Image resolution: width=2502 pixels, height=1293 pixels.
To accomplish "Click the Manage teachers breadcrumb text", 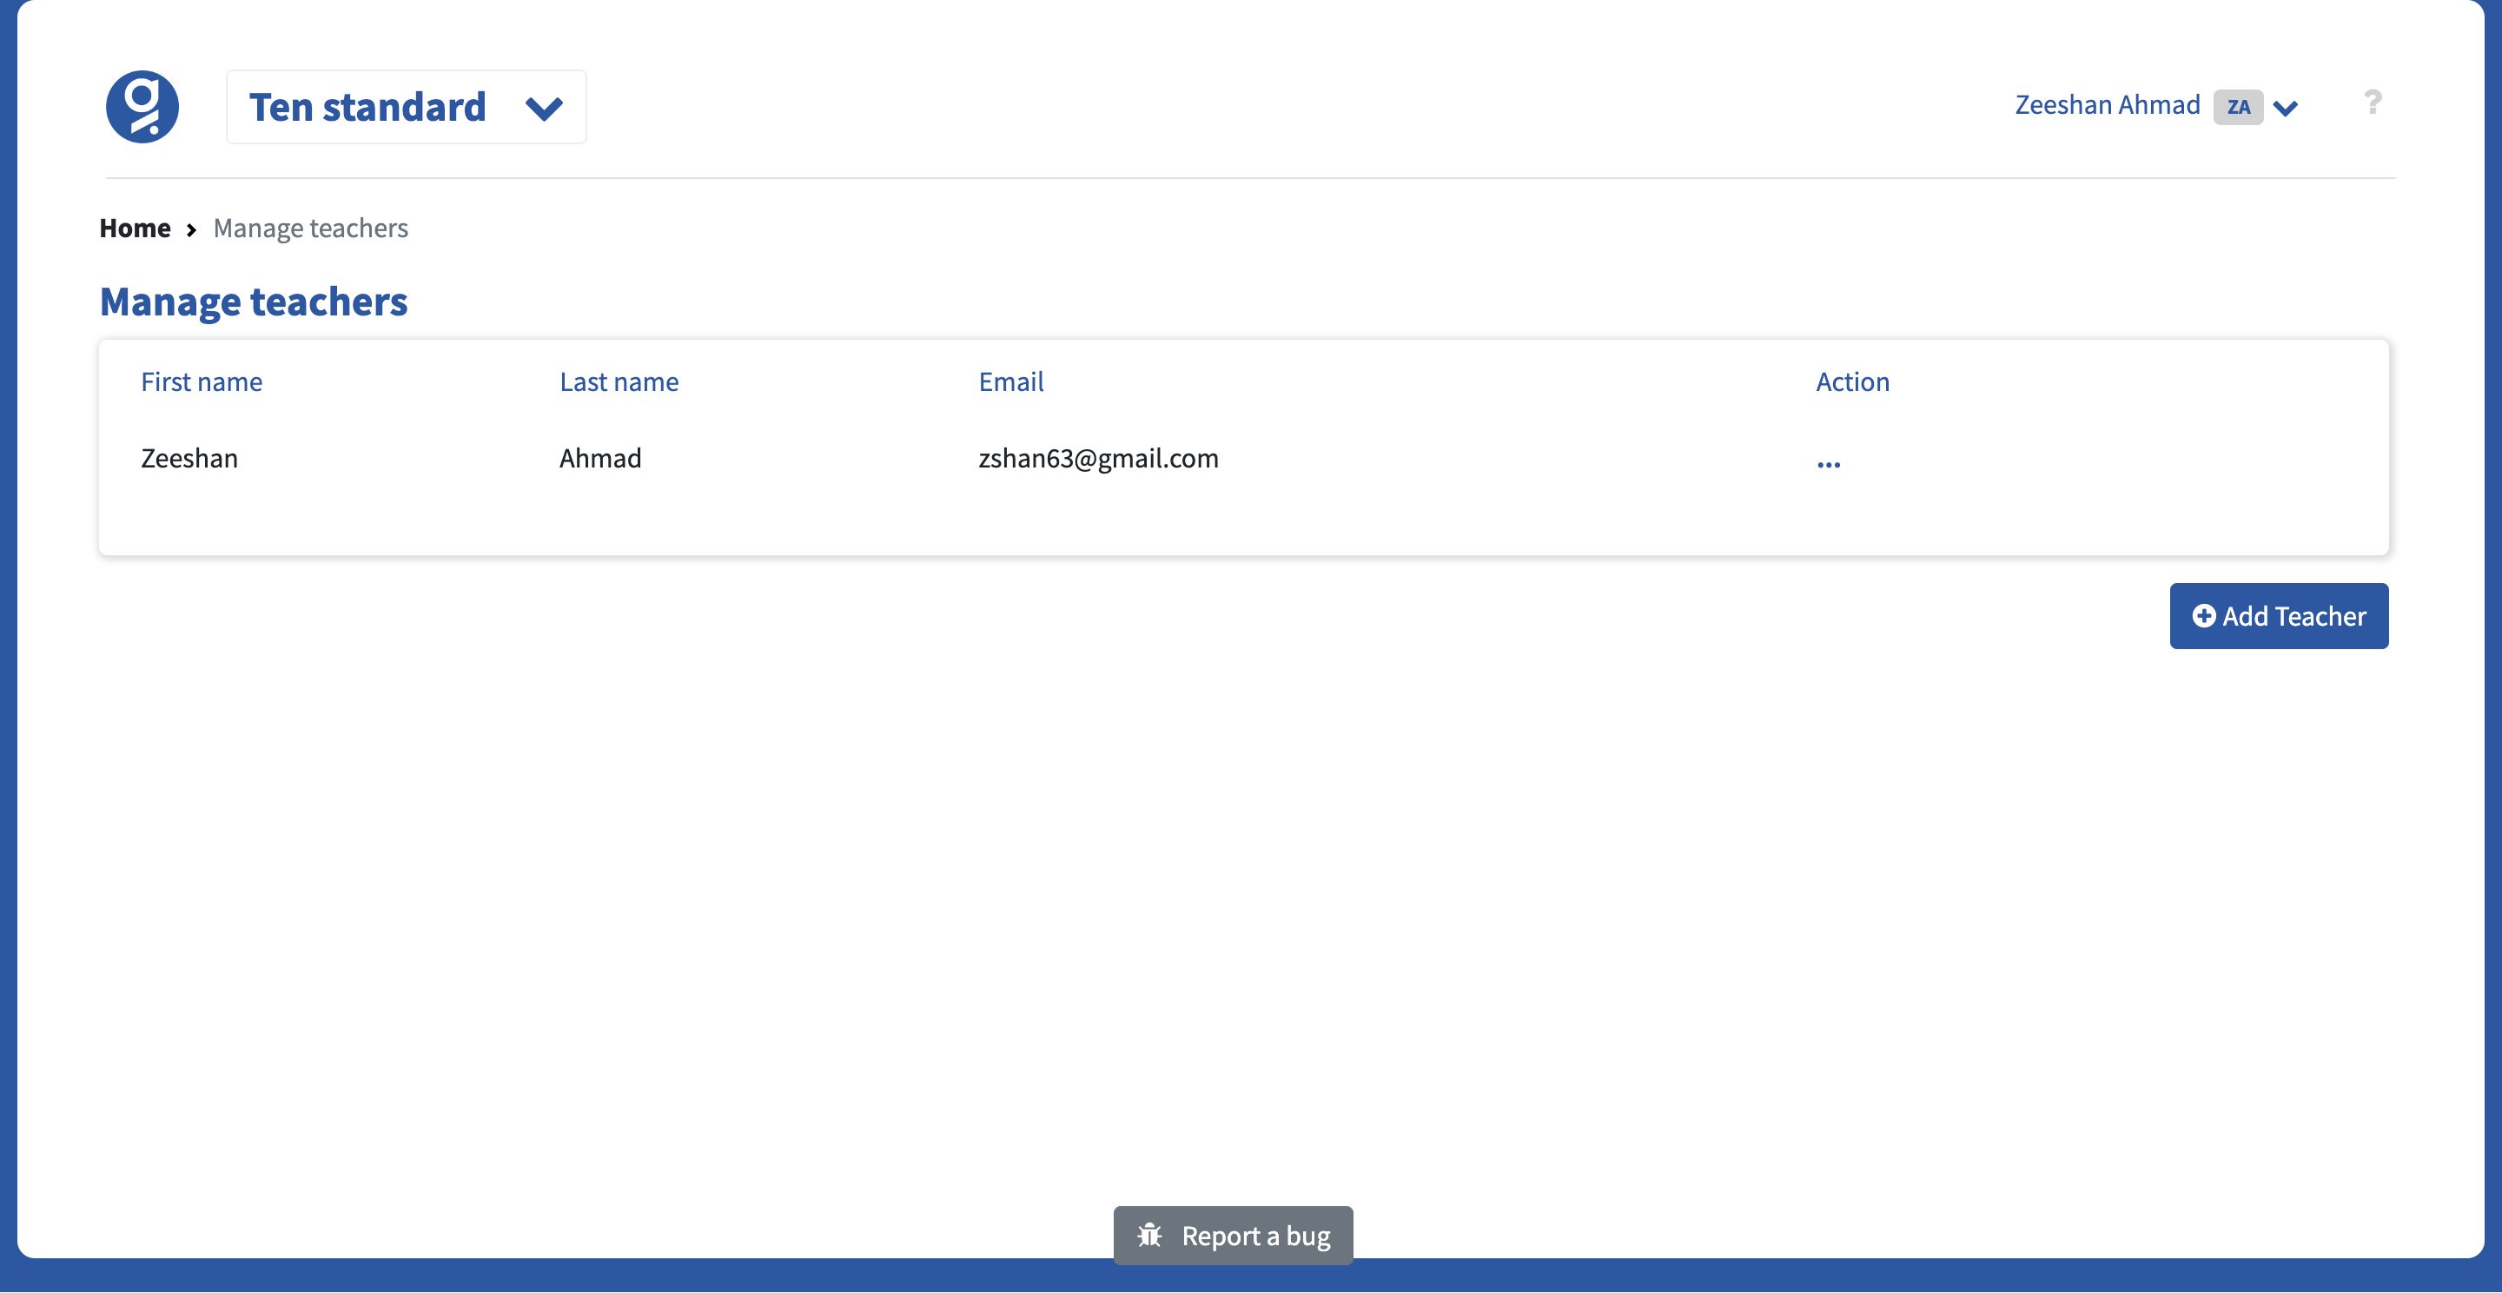I will pyautogui.click(x=311, y=229).
